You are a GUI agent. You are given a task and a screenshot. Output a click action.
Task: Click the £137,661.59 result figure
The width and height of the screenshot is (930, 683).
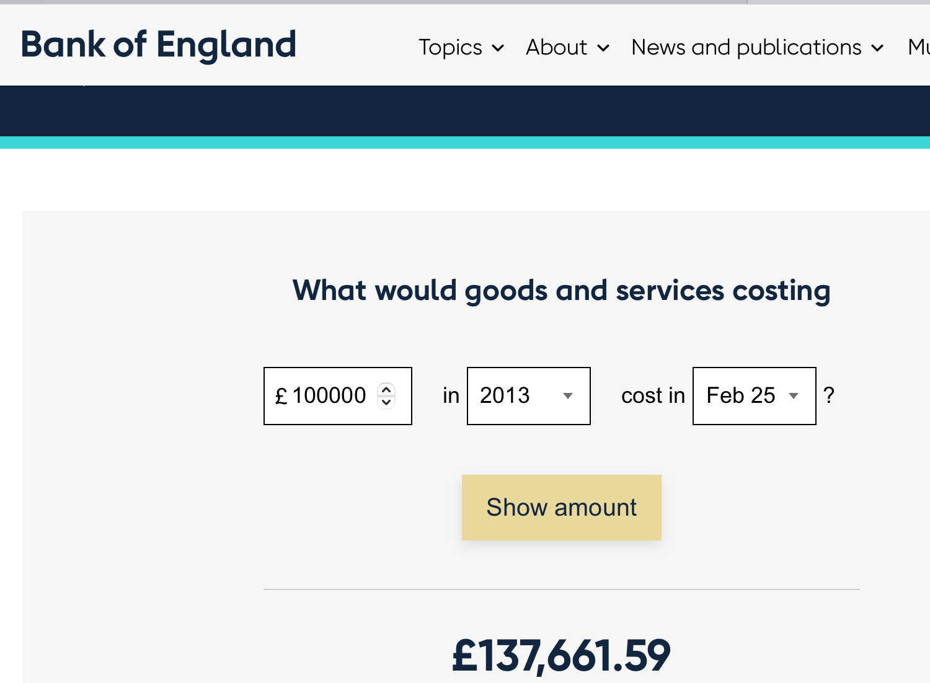[x=561, y=656]
